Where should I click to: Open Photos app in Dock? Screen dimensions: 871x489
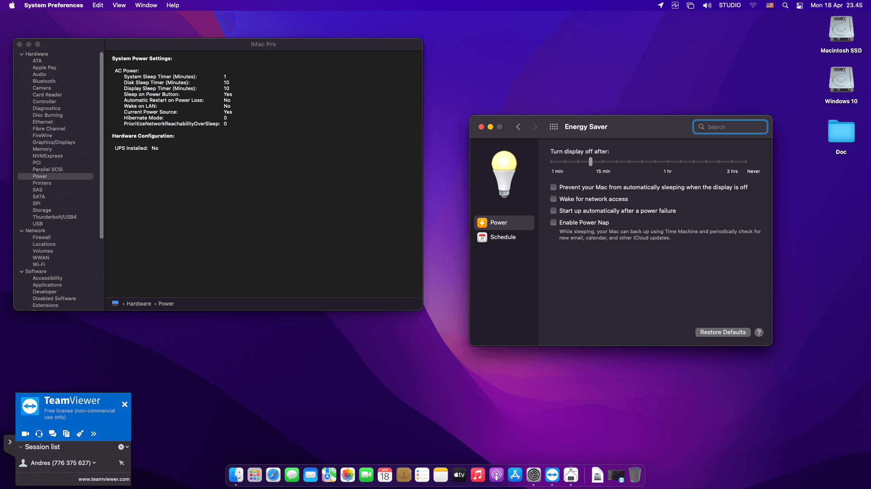[347, 475]
